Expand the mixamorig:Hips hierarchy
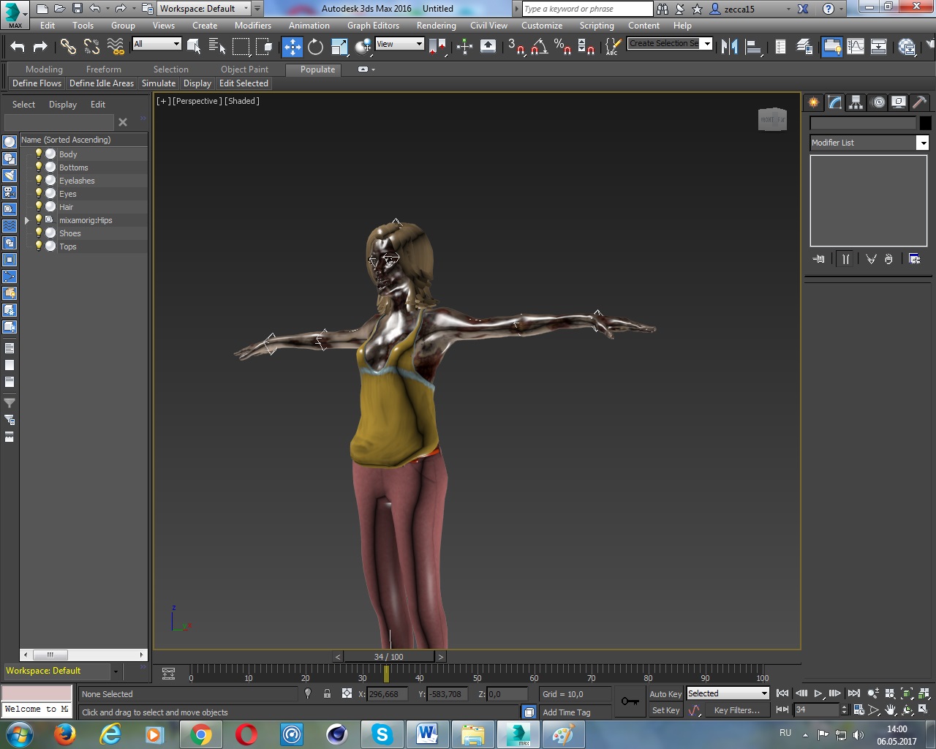The image size is (936, 749). point(27,220)
